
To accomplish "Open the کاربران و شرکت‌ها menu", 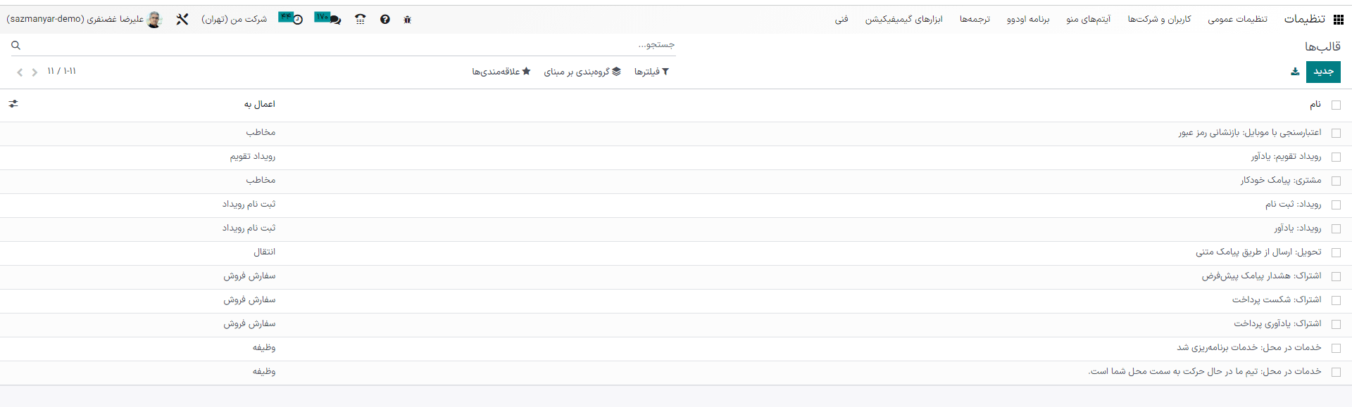I will point(1159,19).
